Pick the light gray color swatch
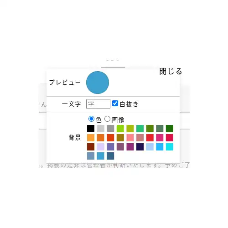 pyautogui.click(x=100, y=129)
